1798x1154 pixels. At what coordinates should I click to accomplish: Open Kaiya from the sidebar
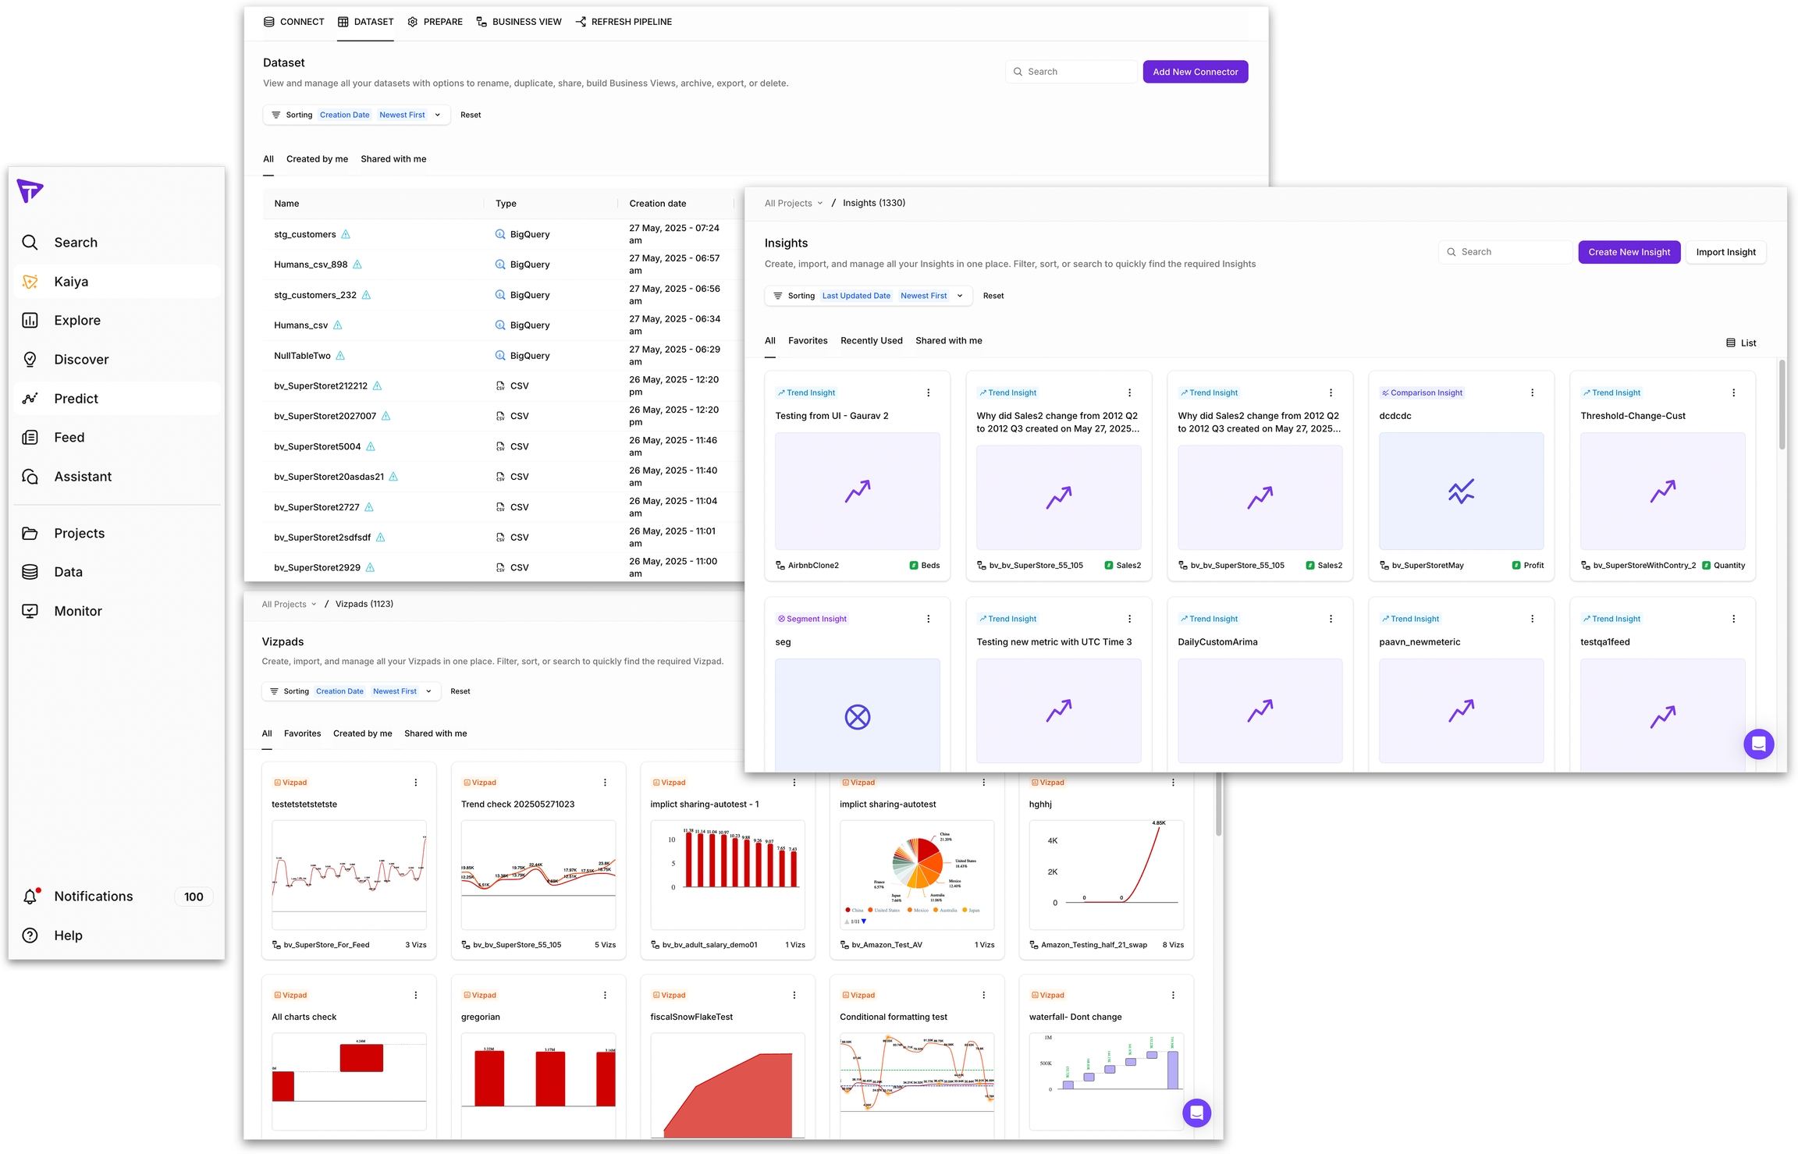[70, 282]
